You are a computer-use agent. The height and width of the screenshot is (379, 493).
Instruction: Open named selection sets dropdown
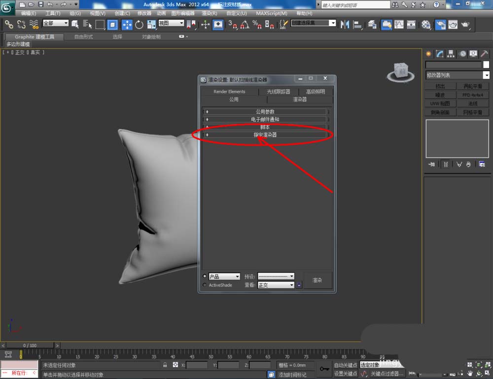click(314, 23)
